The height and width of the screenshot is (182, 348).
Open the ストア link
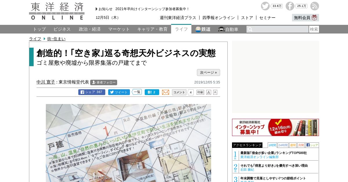click(247, 18)
